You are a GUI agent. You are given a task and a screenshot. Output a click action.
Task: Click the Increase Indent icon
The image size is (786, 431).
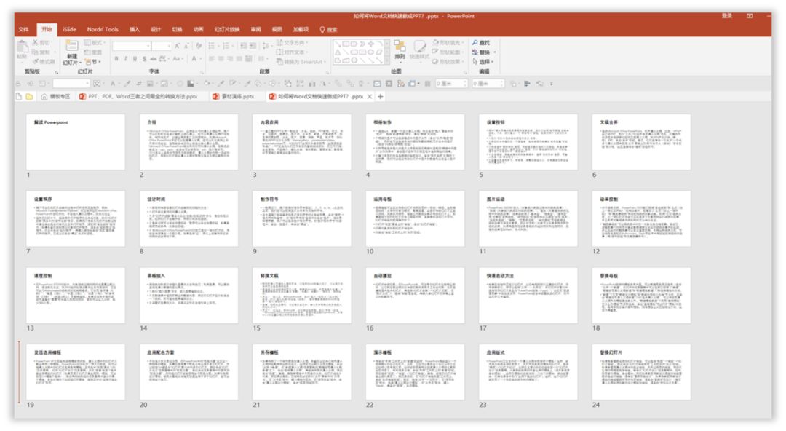coord(253,46)
